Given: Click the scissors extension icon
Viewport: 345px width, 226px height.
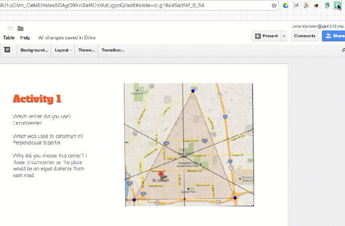Looking at the screenshot, I should (x=296, y=5).
